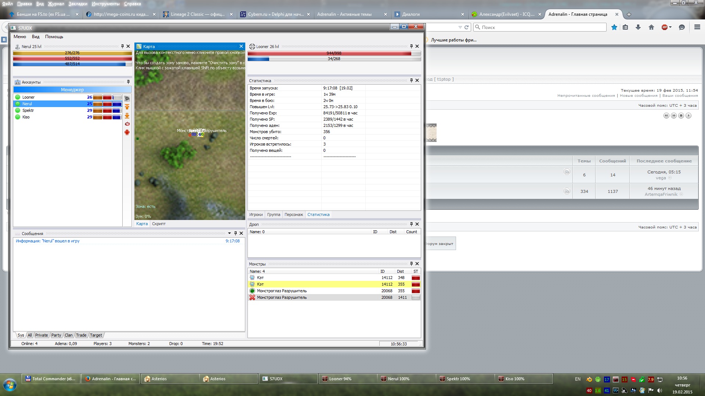This screenshot has height=396, width=705.
Task: Select the Nerul account row
Action: [68, 104]
